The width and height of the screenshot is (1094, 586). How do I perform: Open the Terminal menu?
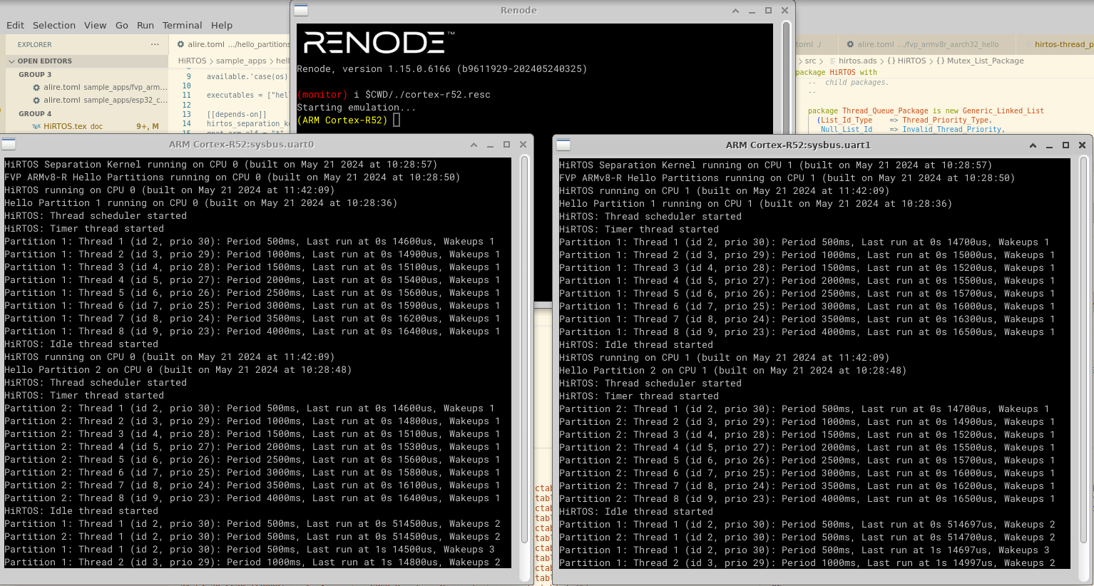click(x=183, y=25)
